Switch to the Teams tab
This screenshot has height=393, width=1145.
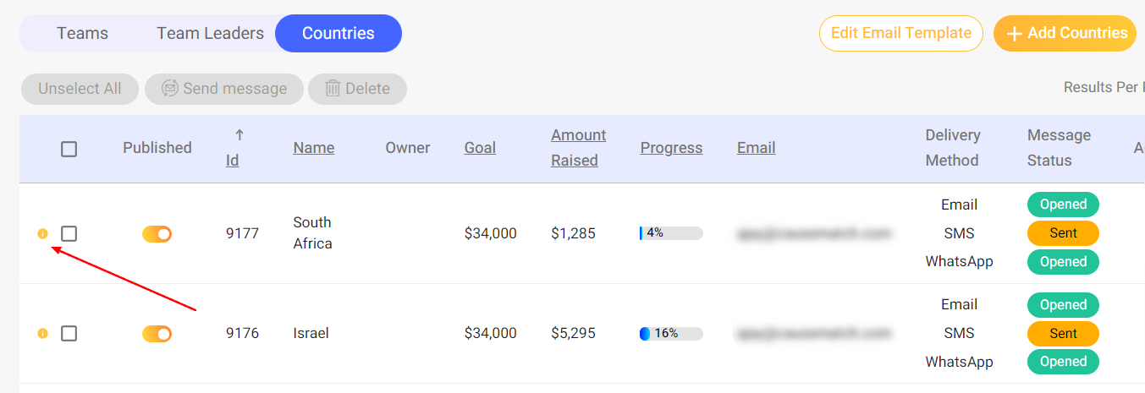pos(82,34)
